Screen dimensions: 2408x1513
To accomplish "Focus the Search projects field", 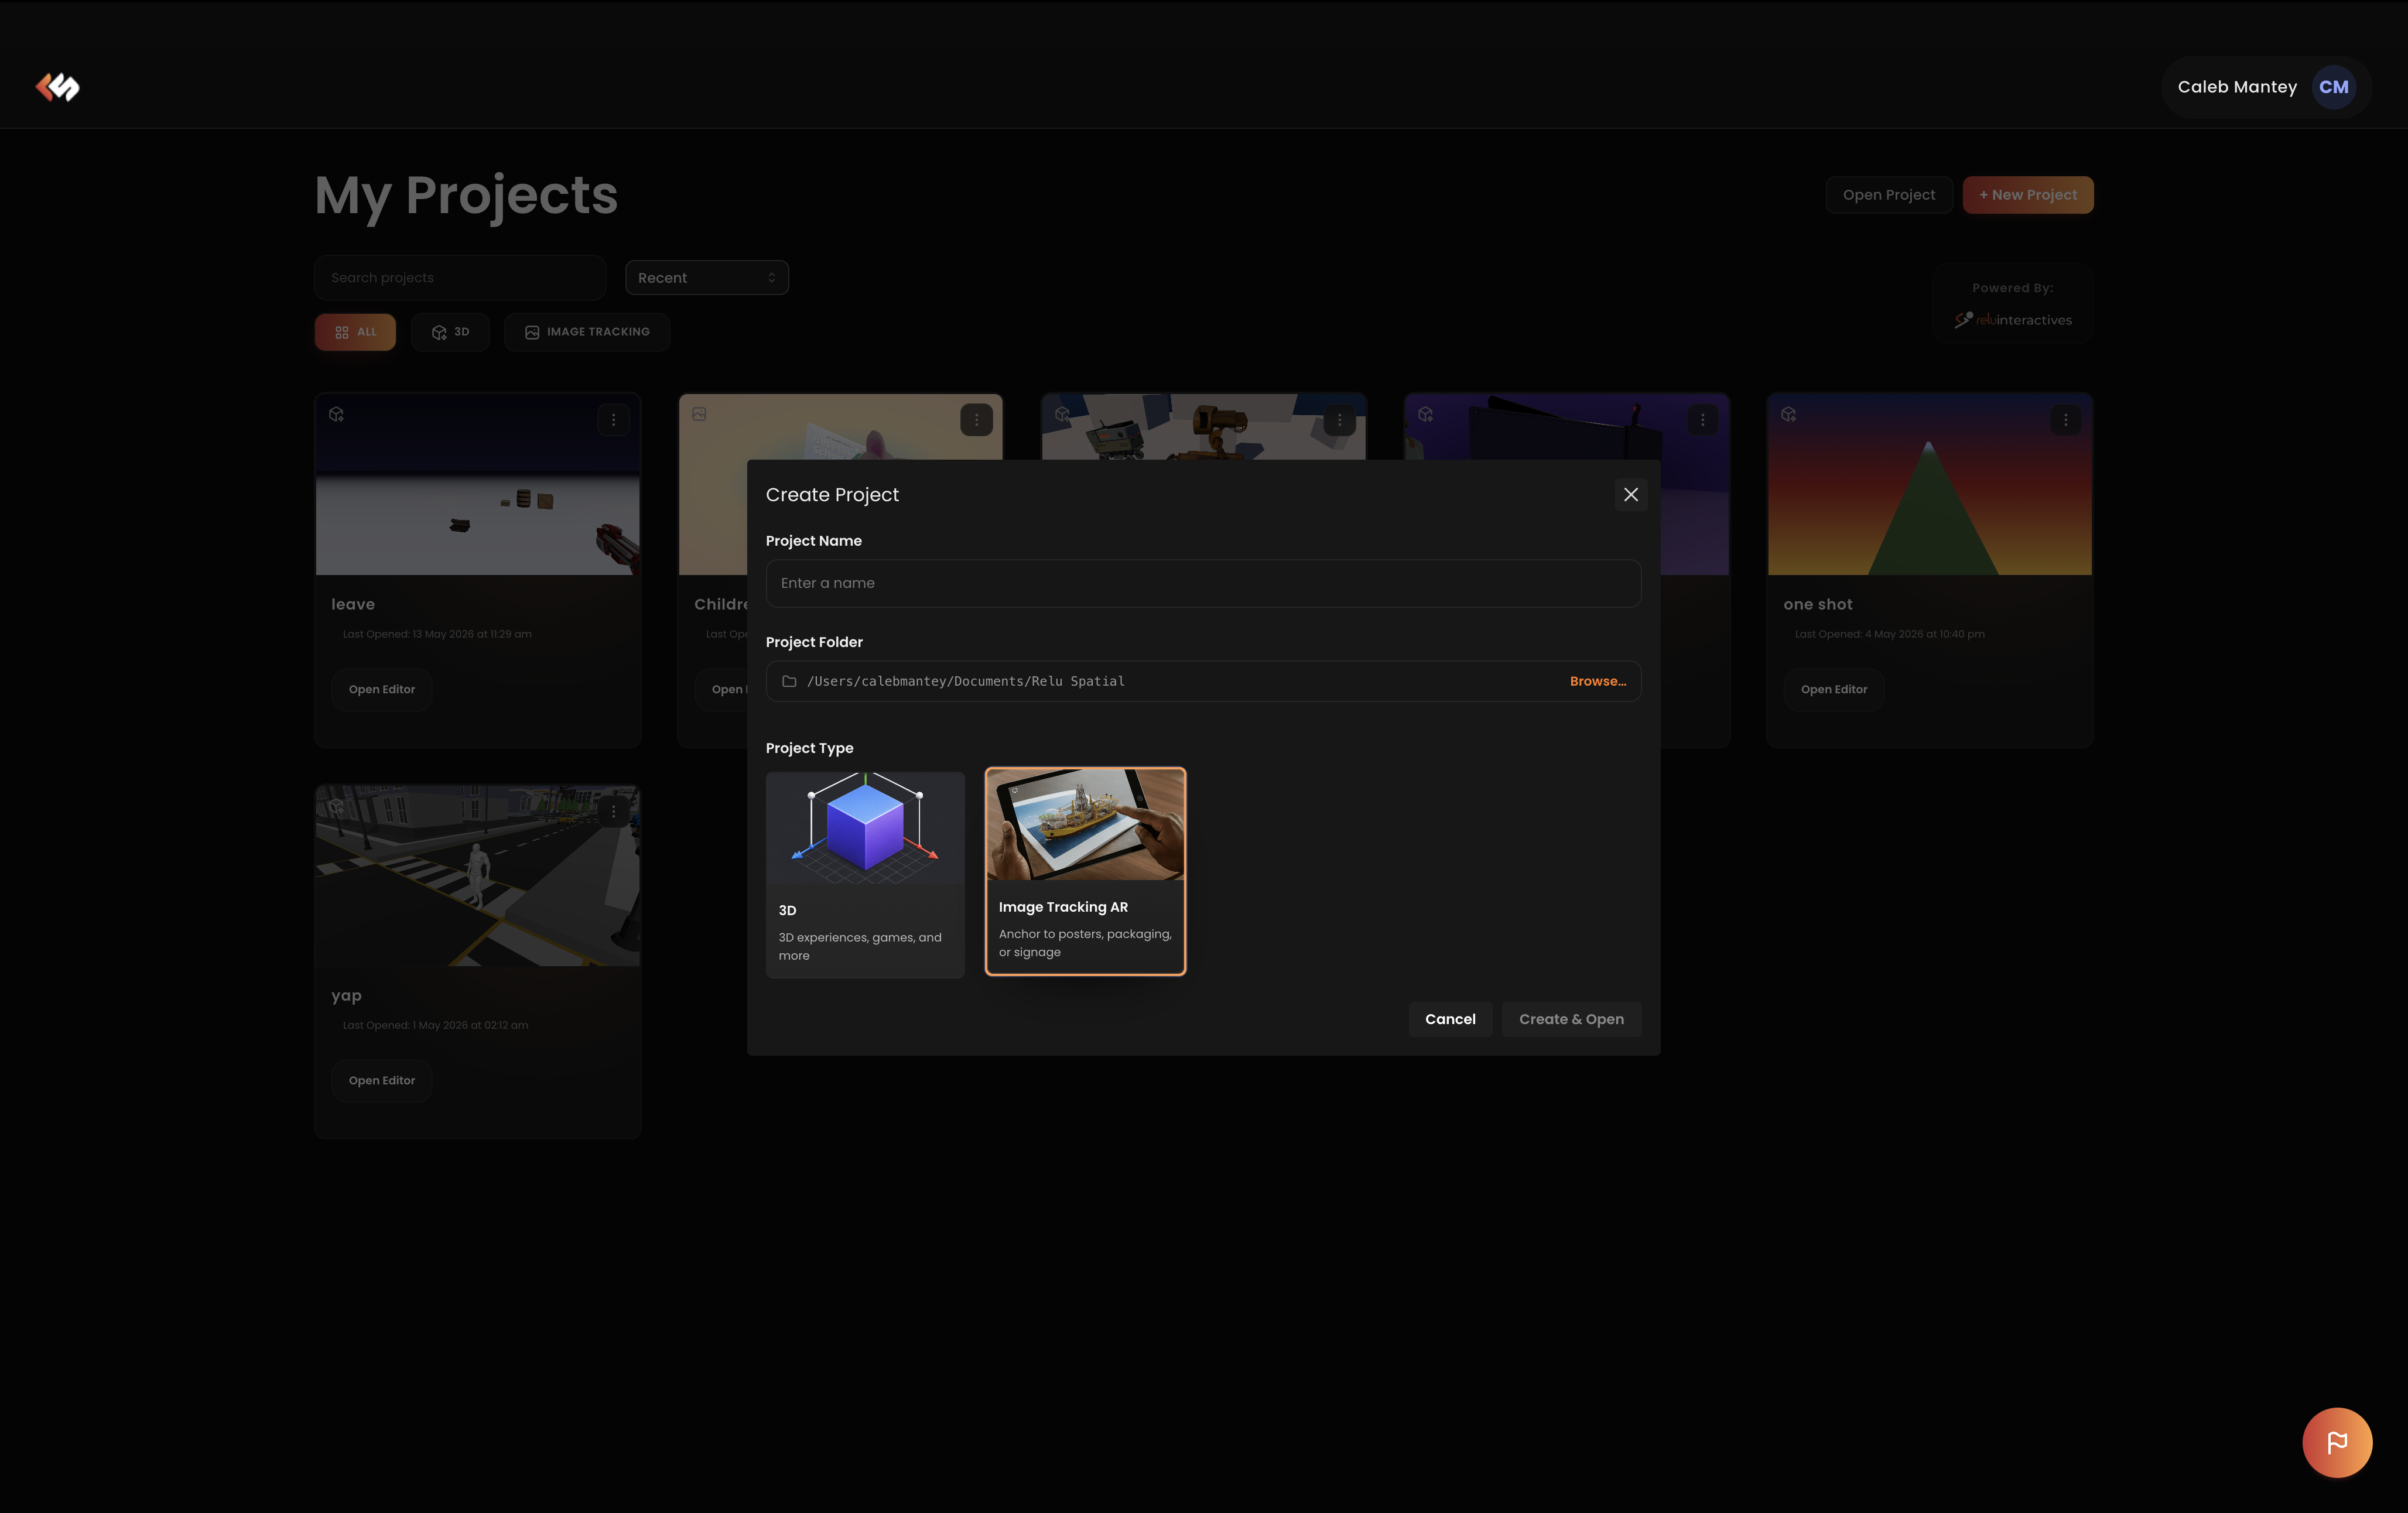I will [x=460, y=278].
